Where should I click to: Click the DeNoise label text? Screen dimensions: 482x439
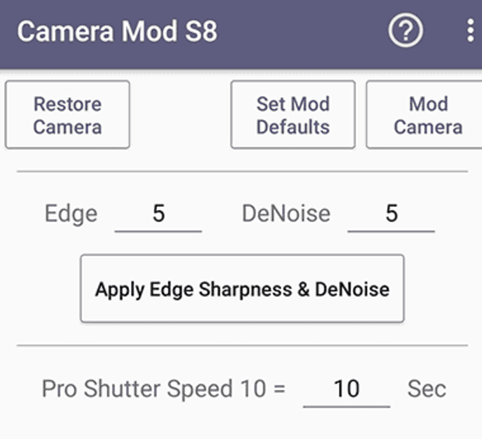[x=286, y=214]
